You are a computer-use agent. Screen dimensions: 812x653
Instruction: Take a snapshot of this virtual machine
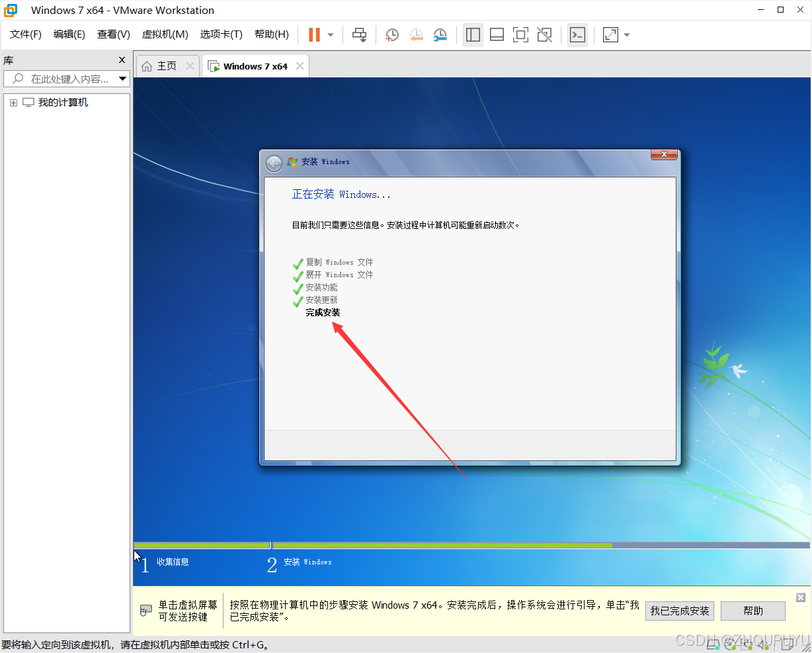coord(392,35)
